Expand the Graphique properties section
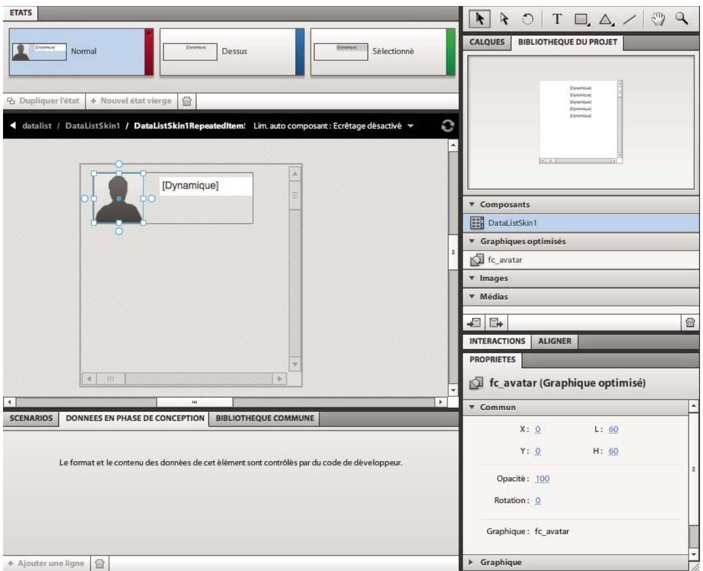 pyautogui.click(x=472, y=562)
